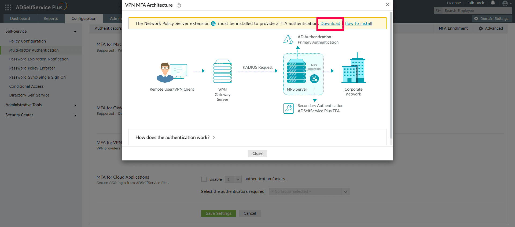
Task: Click the ADSelfService Plus logo
Action: tap(41, 6)
